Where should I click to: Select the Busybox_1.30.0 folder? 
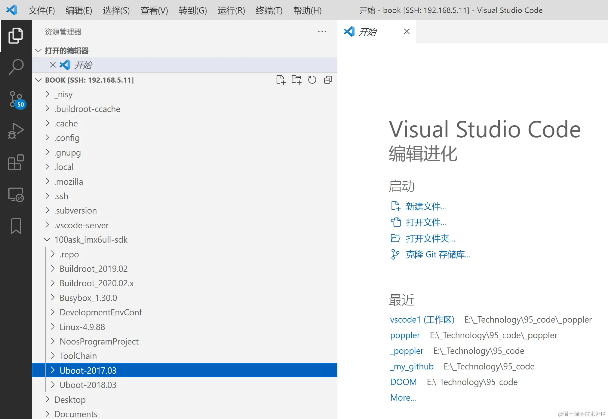point(185,298)
